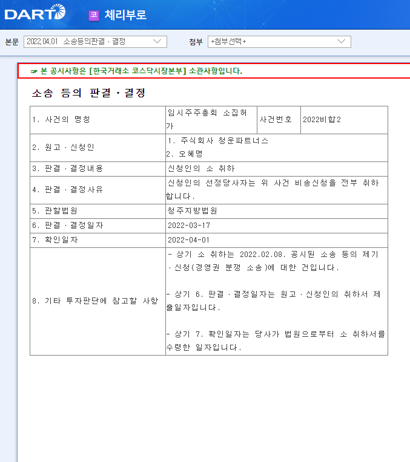This screenshot has height=462, width=410.
Task: Click the '7. 확인일자' cell
Action: pos(98,240)
